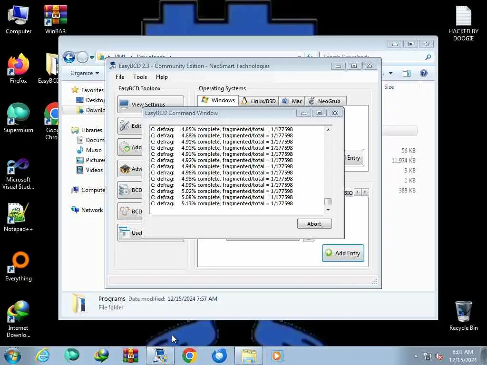Open the WinRAR desktop shortcut
Screen dimensions: 487x365
(55, 20)
